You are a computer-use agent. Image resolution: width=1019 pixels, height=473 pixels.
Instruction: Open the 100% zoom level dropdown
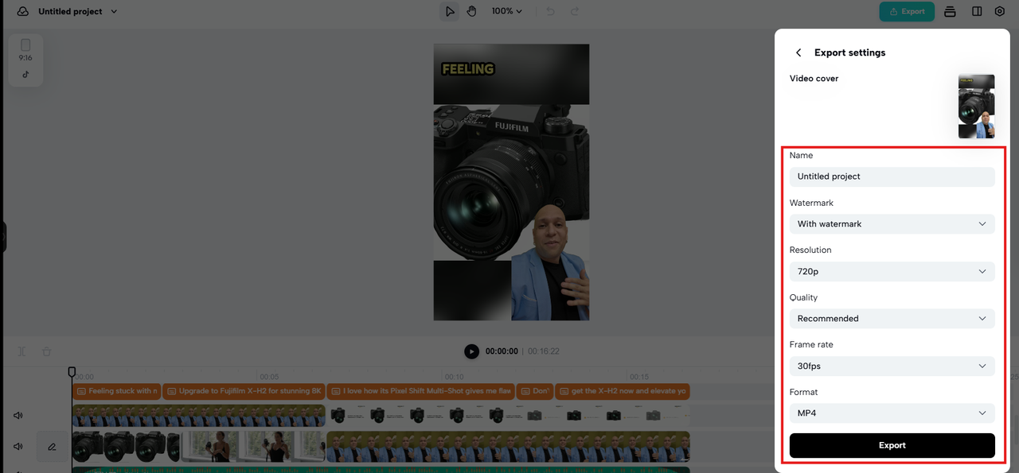[x=506, y=10]
